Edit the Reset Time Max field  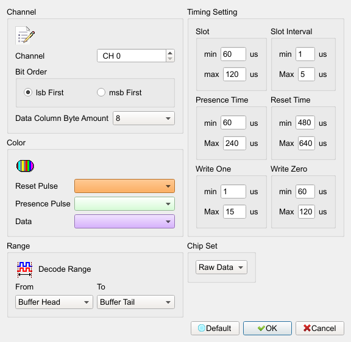point(307,143)
